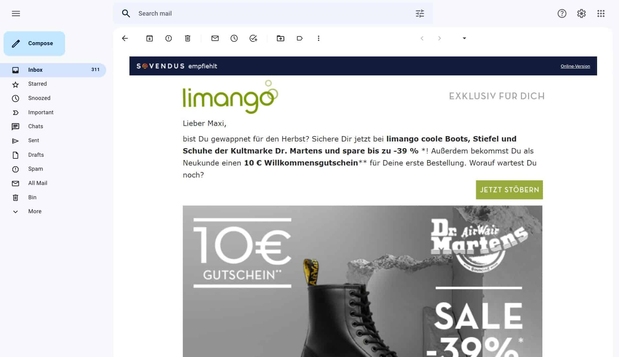Image resolution: width=619 pixels, height=357 pixels.
Task: Go back to the inbox list
Action: click(125, 39)
